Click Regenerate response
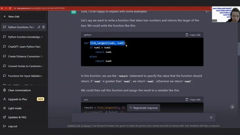Image resolution: width=240 pixels, height=135 pixels. click(x=144, y=108)
